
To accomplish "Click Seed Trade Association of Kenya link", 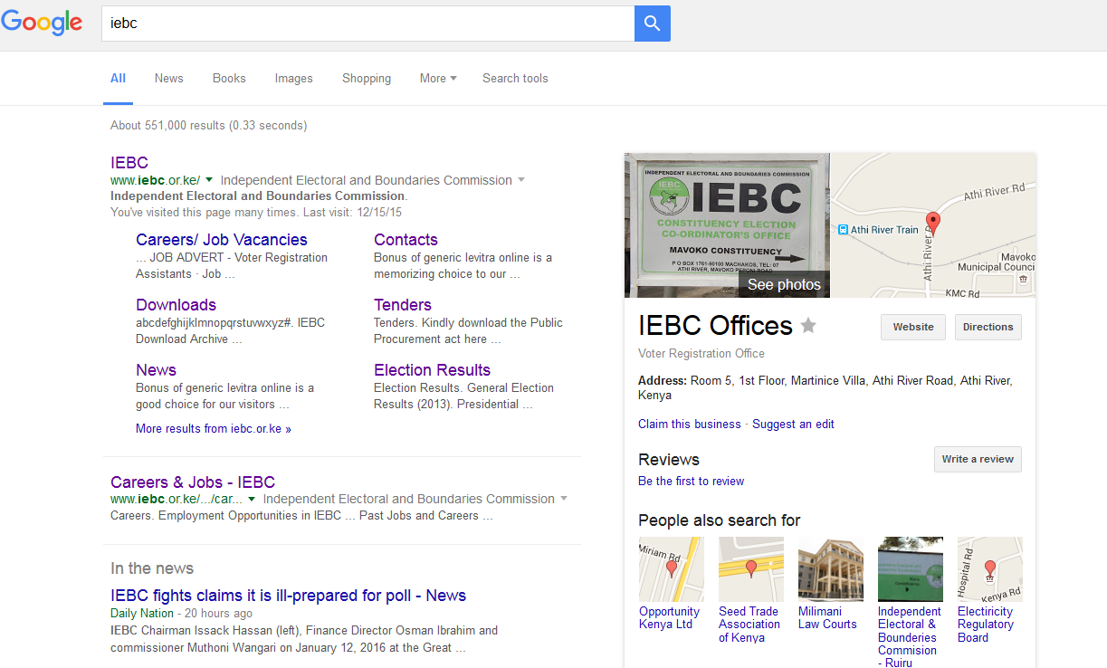I will pyautogui.click(x=749, y=625).
